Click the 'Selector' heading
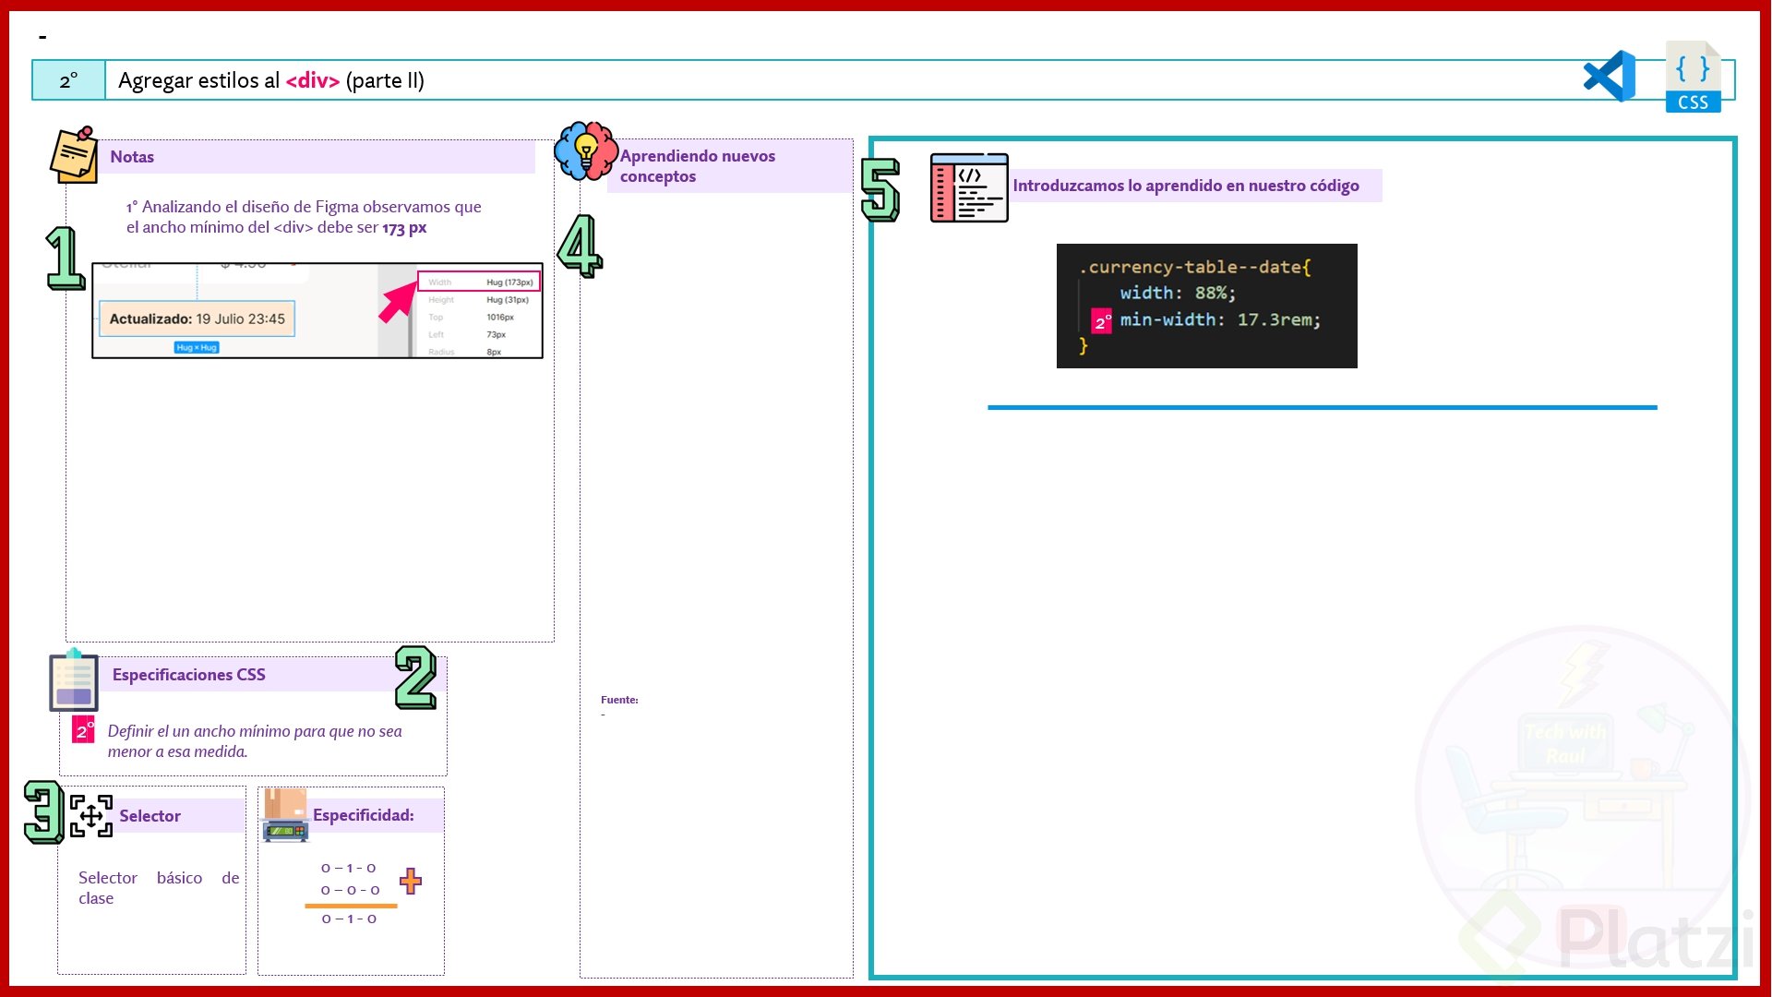Viewport: 1772px width, 997px height. point(150,816)
